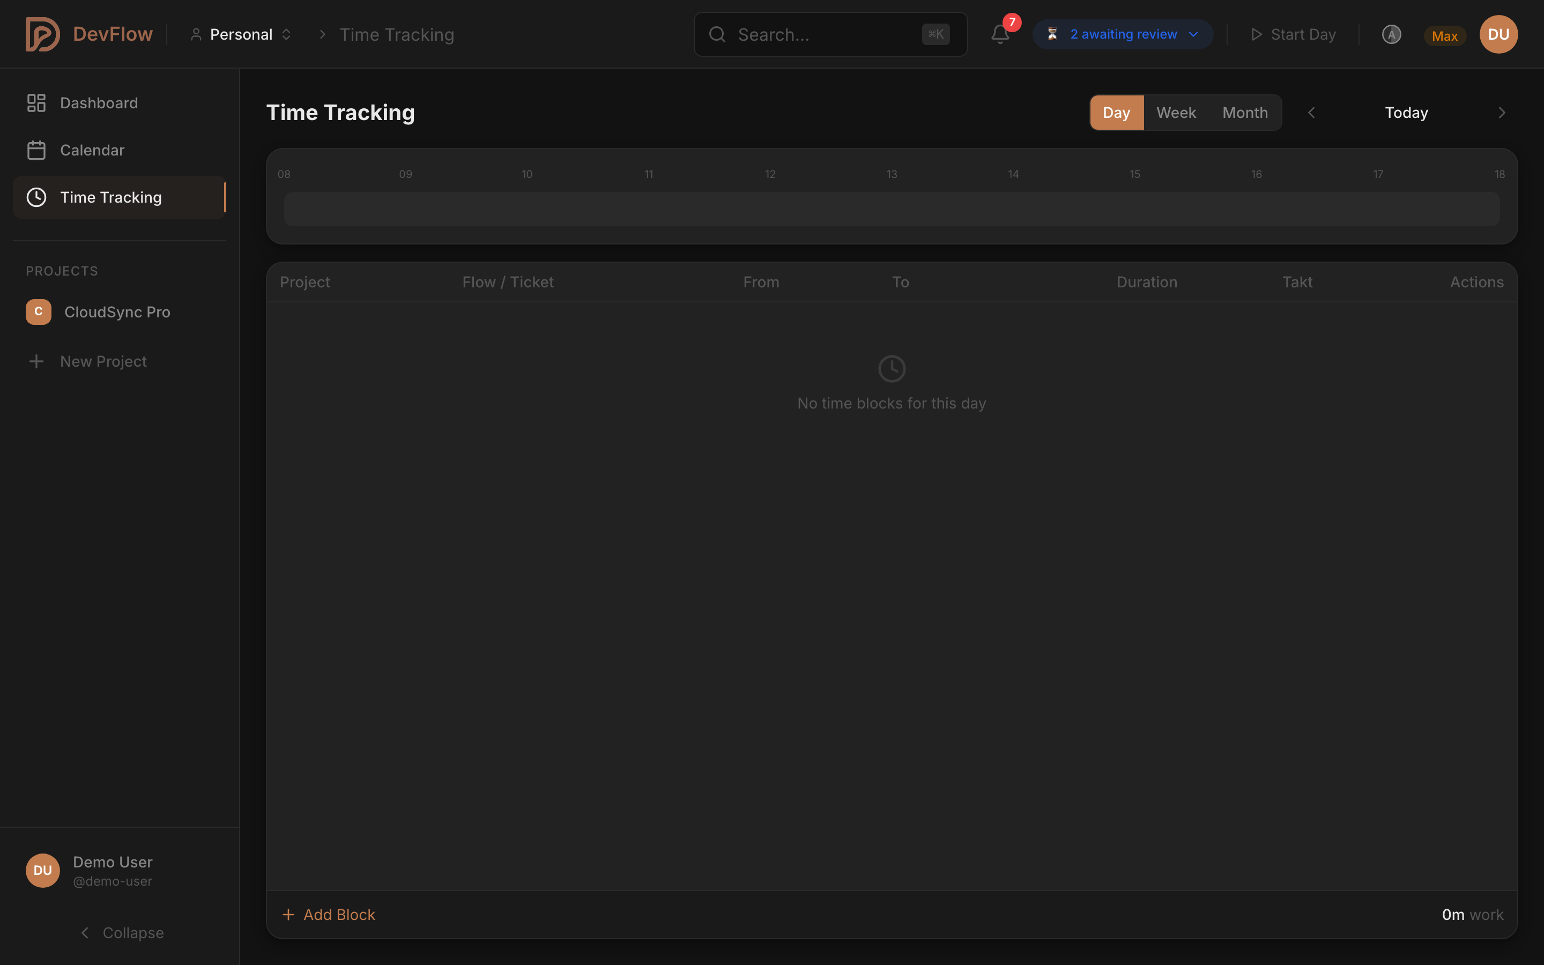Expand the 2 awaiting review dropdown
The image size is (1544, 965).
(x=1122, y=34)
